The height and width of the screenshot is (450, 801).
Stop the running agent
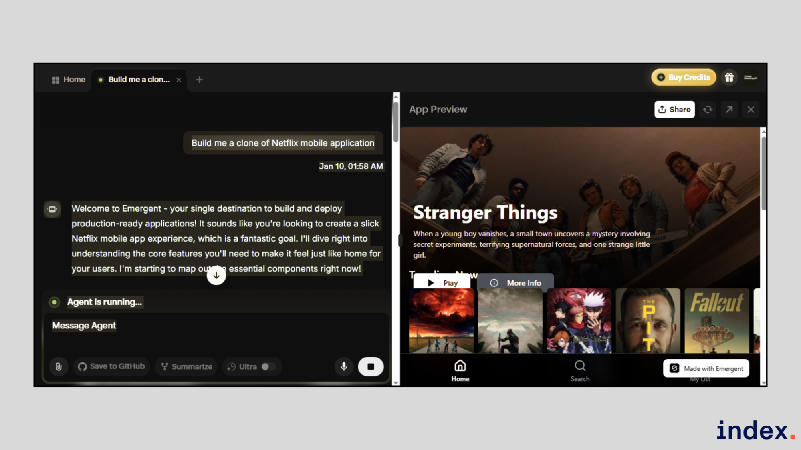(x=371, y=366)
